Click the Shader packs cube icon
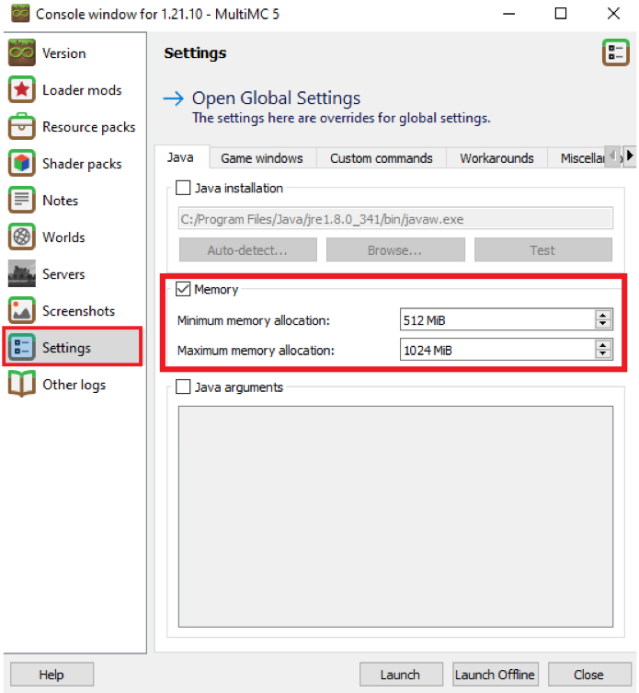Viewport: 639px width, 693px height. [21, 164]
